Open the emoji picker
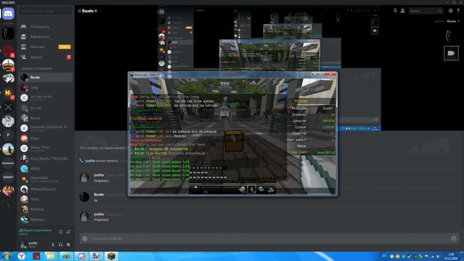The image size is (464, 261). (453, 238)
